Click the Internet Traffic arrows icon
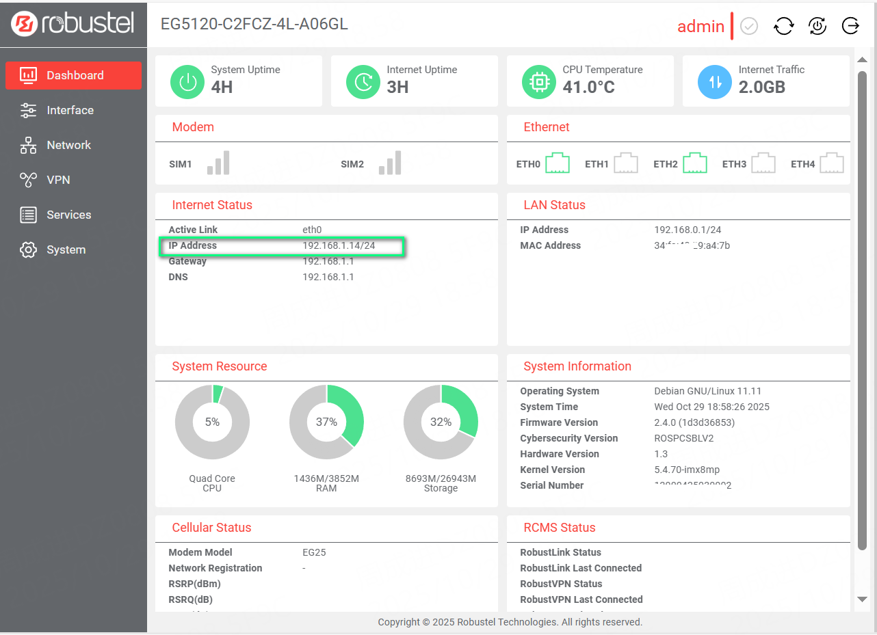 tap(715, 81)
